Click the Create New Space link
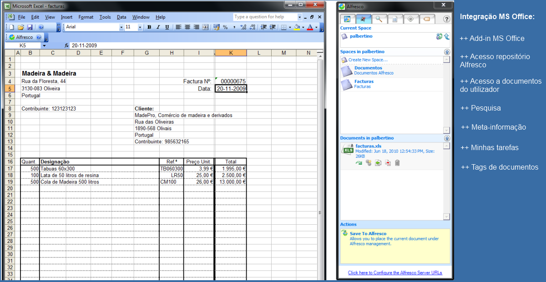This screenshot has height=282, width=546. [368, 60]
